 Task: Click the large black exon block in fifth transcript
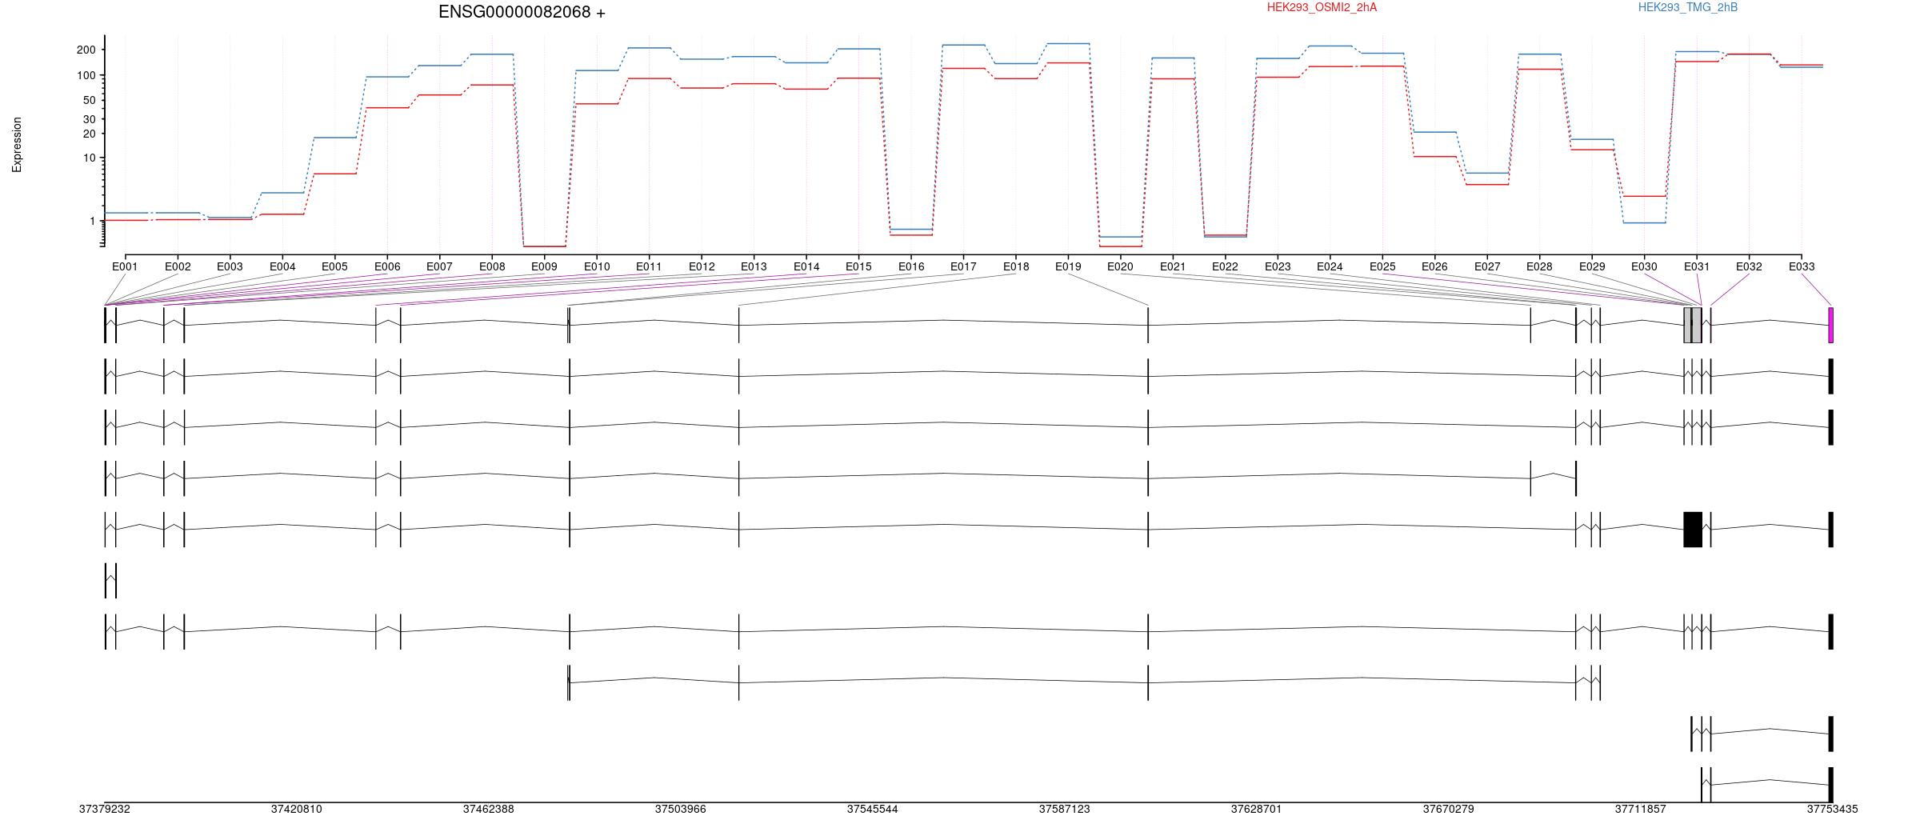pyautogui.click(x=1693, y=530)
